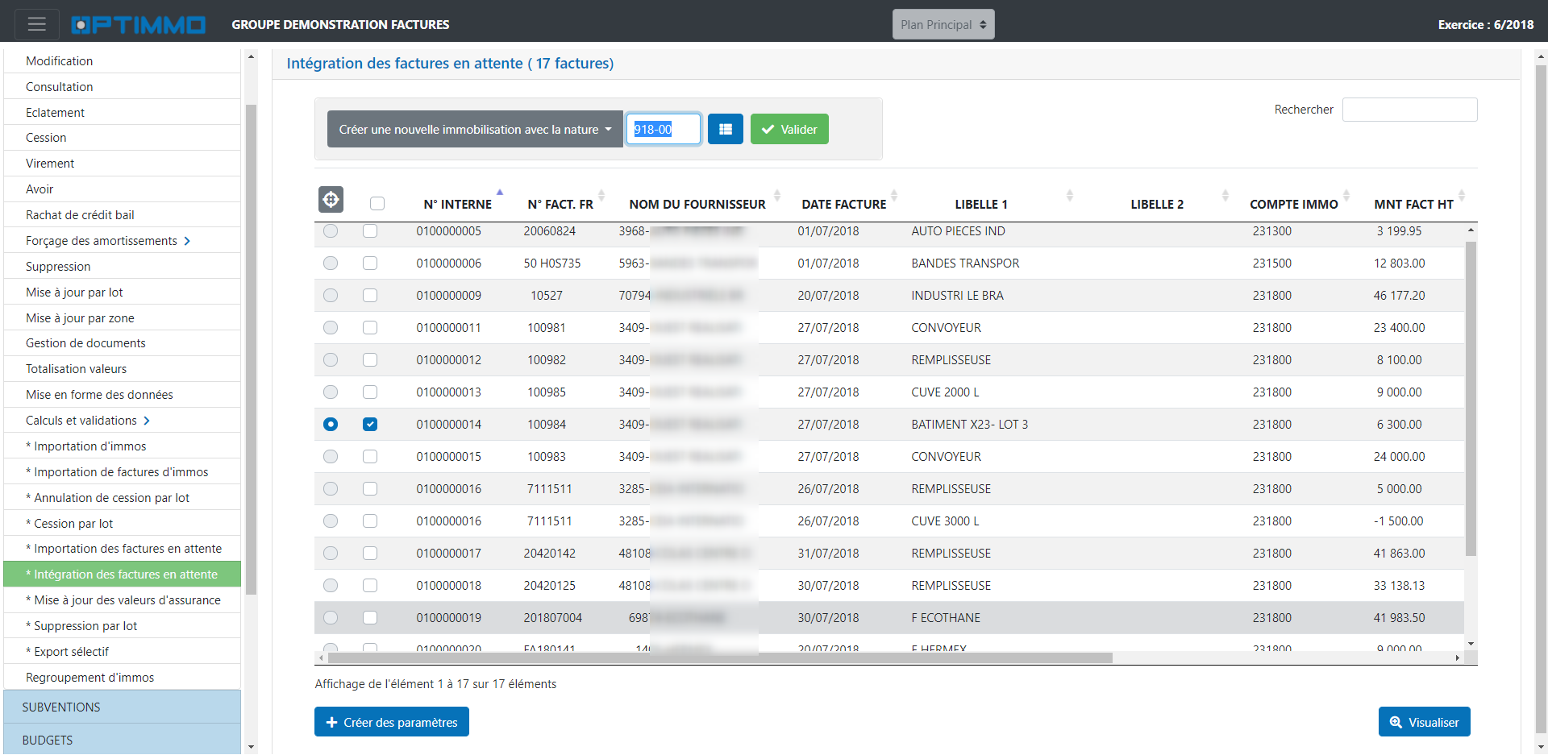Click invoice number '50 H0S735'
The width and height of the screenshot is (1548, 755).
click(552, 263)
